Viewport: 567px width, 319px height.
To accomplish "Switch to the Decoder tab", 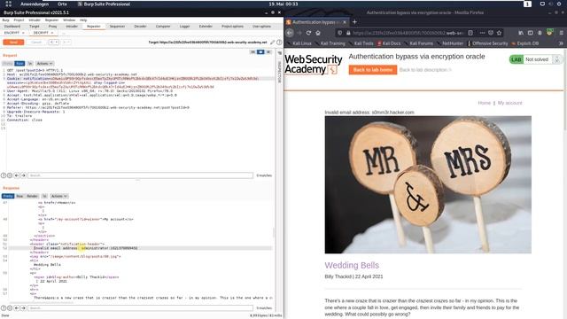I will pos(140,27).
